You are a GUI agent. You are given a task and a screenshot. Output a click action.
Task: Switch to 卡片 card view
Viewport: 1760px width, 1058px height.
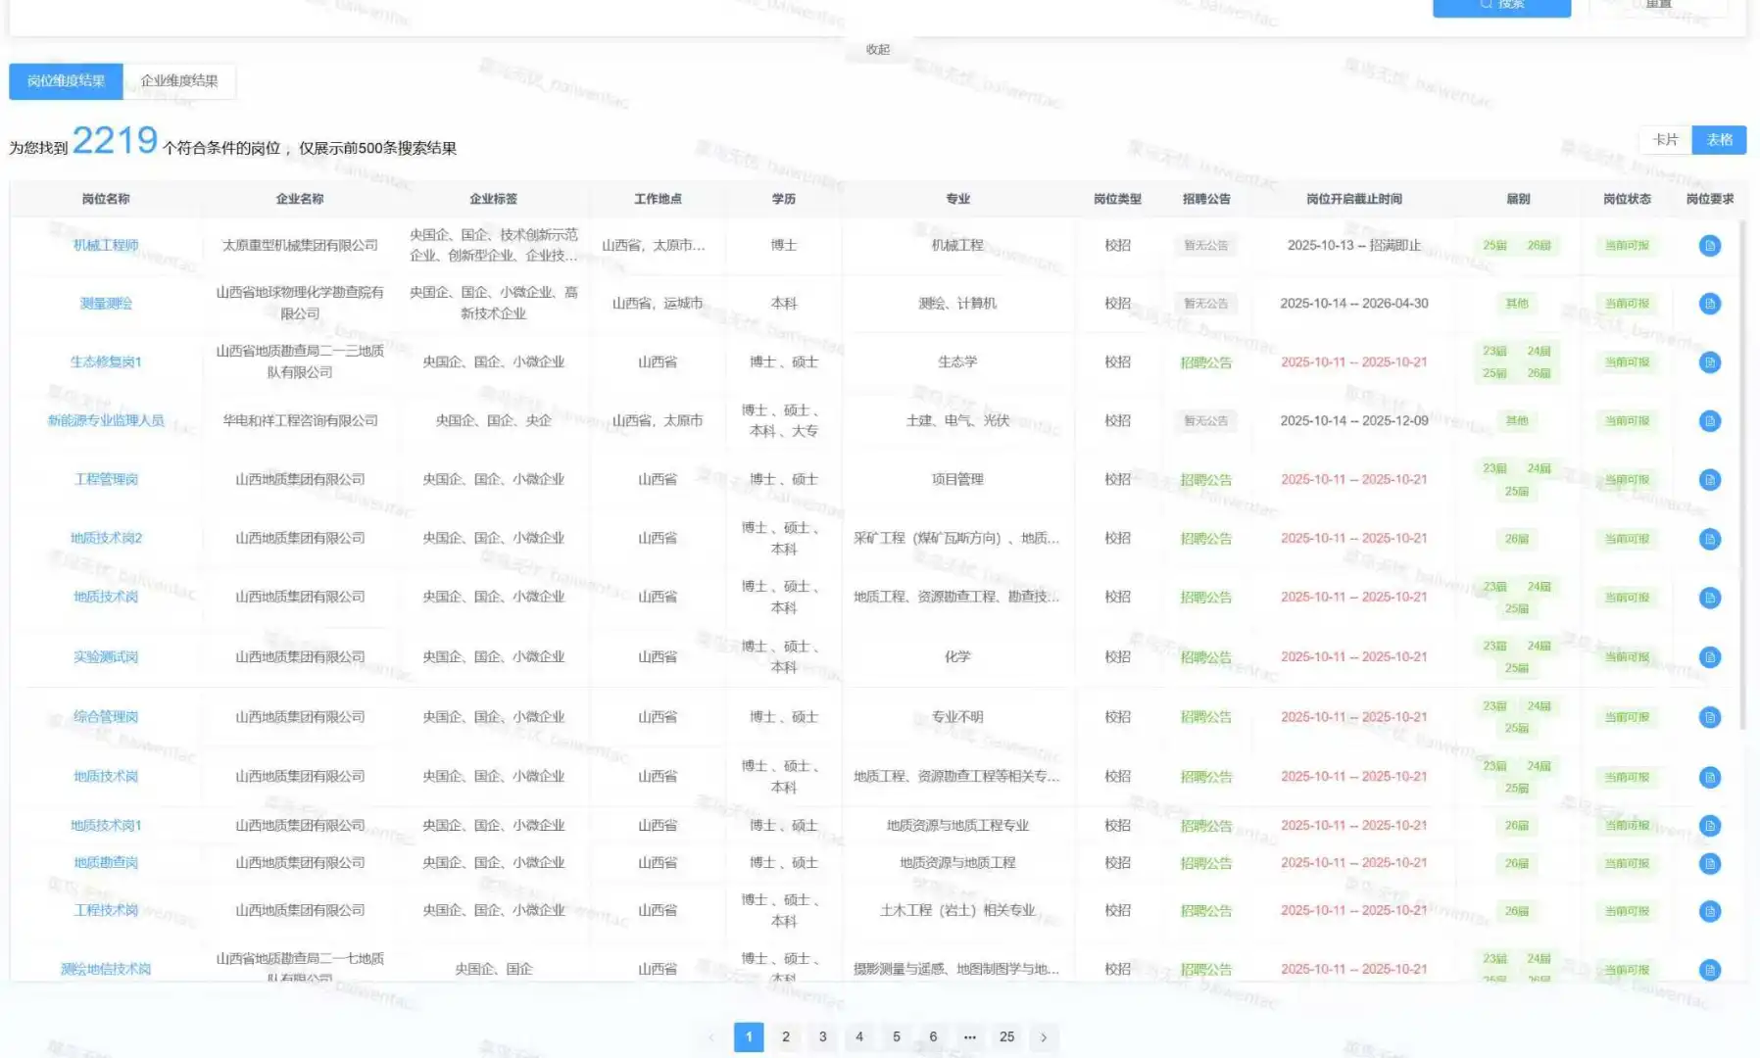1665,140
